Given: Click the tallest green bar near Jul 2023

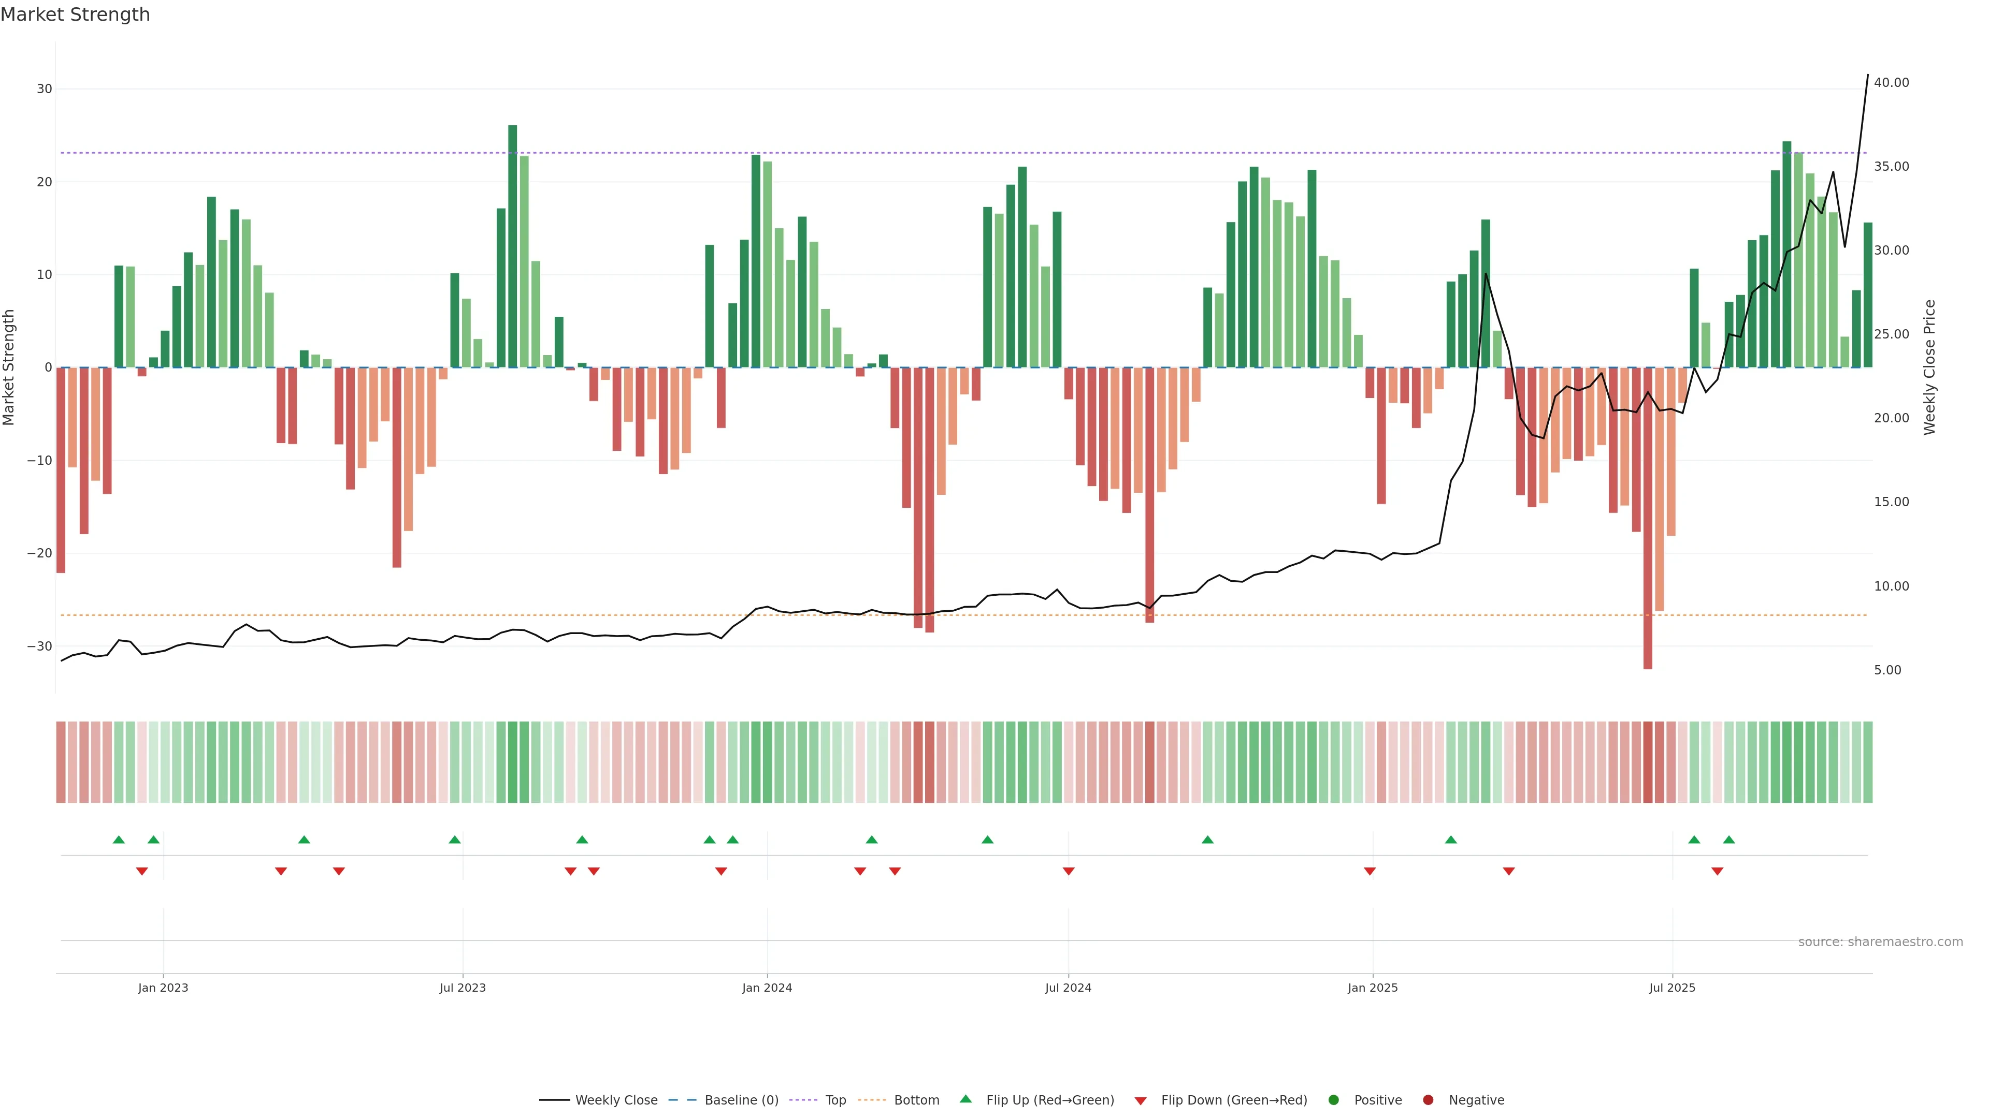Looking at the screenshot, I should [513, 247].
